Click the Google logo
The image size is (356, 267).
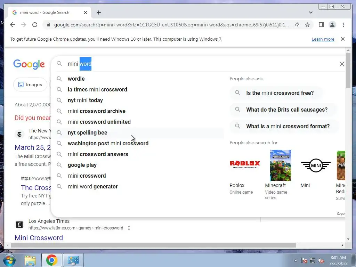click(29, 64)
